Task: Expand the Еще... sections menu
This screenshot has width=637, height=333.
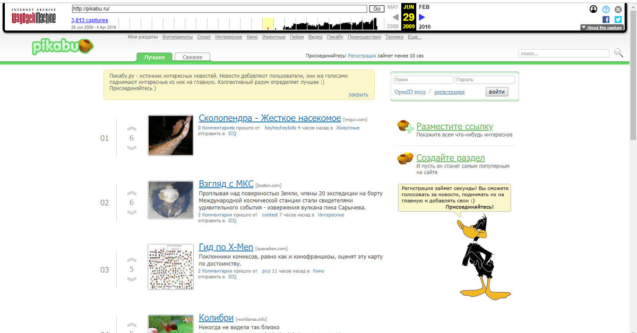Action: (415, 37)
